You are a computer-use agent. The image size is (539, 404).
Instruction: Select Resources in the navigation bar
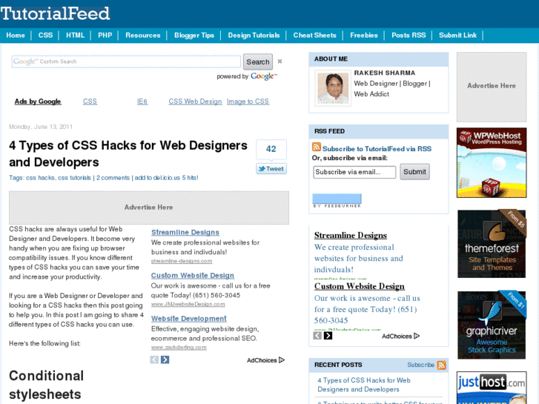tap(142, 36)
